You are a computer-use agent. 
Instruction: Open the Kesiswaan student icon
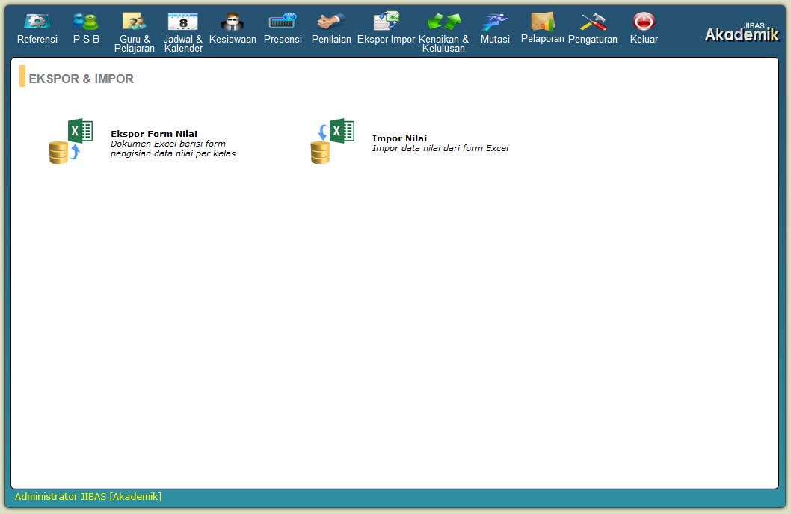pyautogui.click(x=233, y=21)
